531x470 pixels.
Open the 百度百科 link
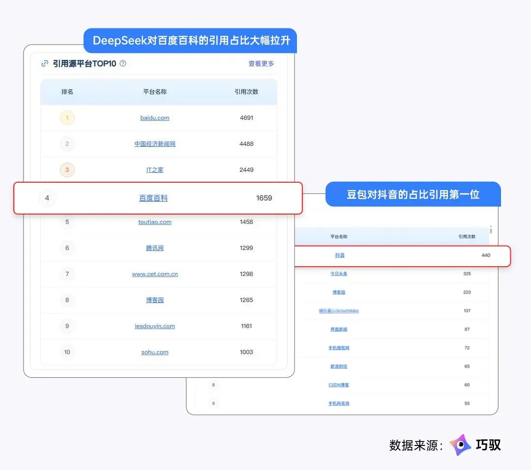click(153, 198)
